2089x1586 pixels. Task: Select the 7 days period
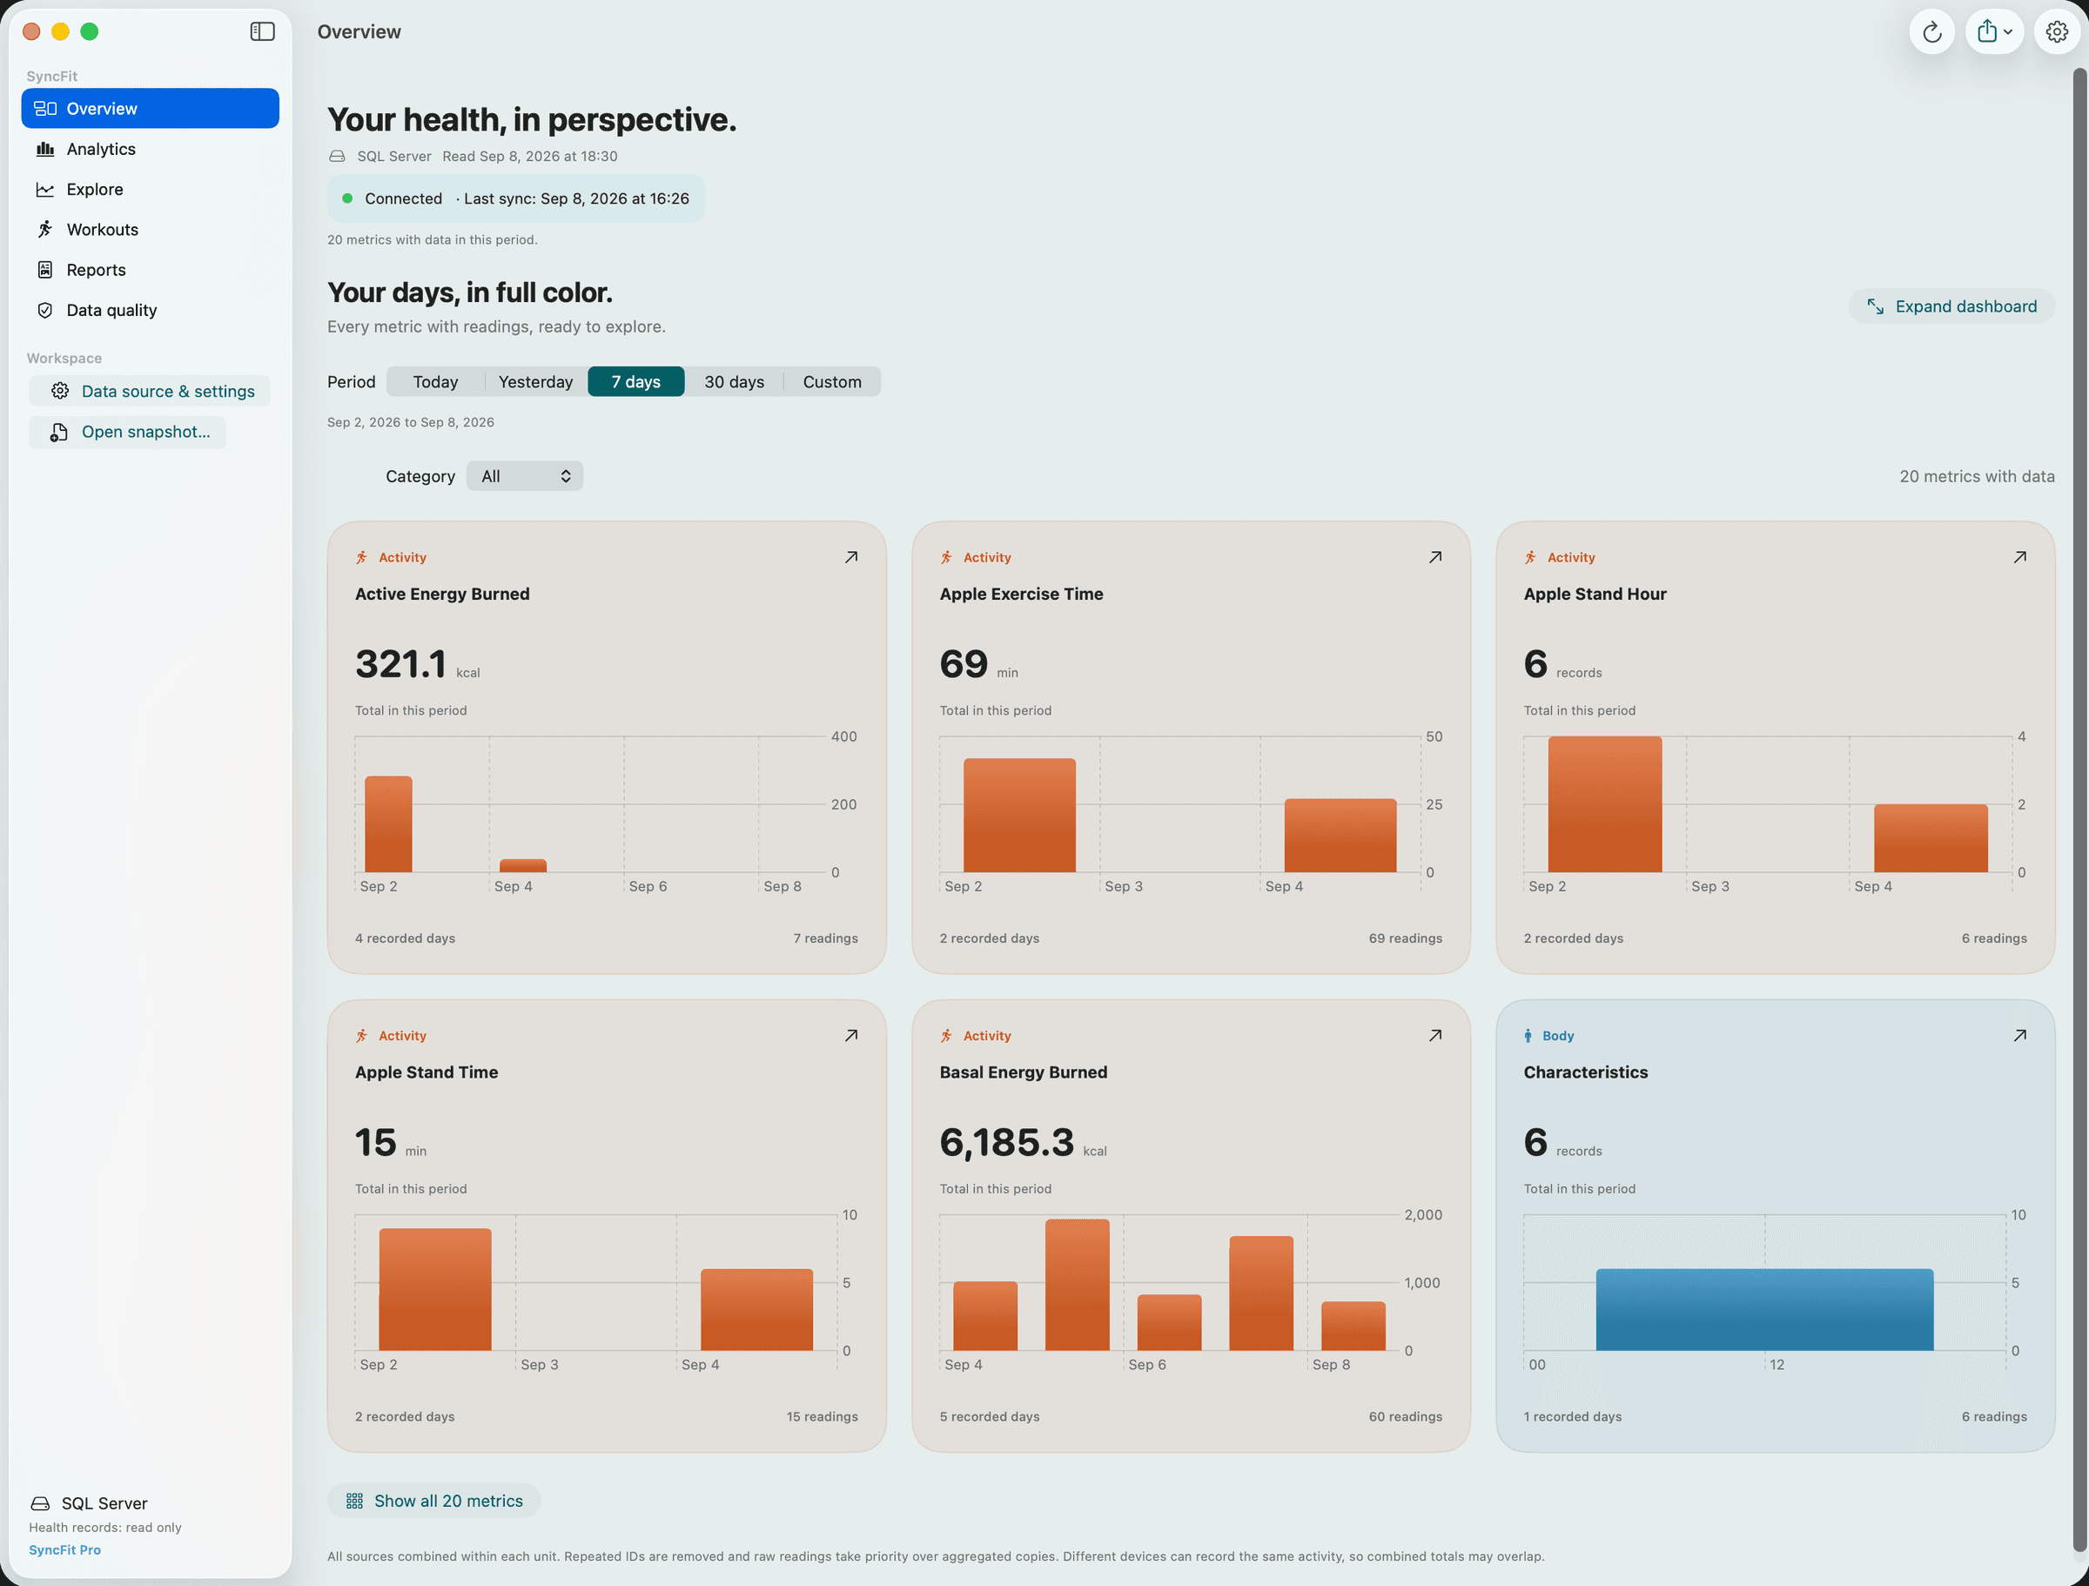(x=635, y=381)
